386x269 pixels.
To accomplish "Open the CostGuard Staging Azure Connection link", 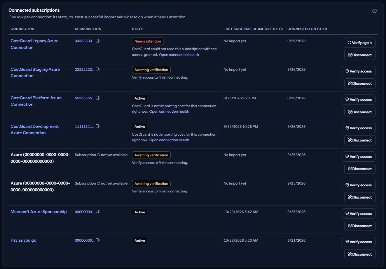I will (x=35, y=72).
